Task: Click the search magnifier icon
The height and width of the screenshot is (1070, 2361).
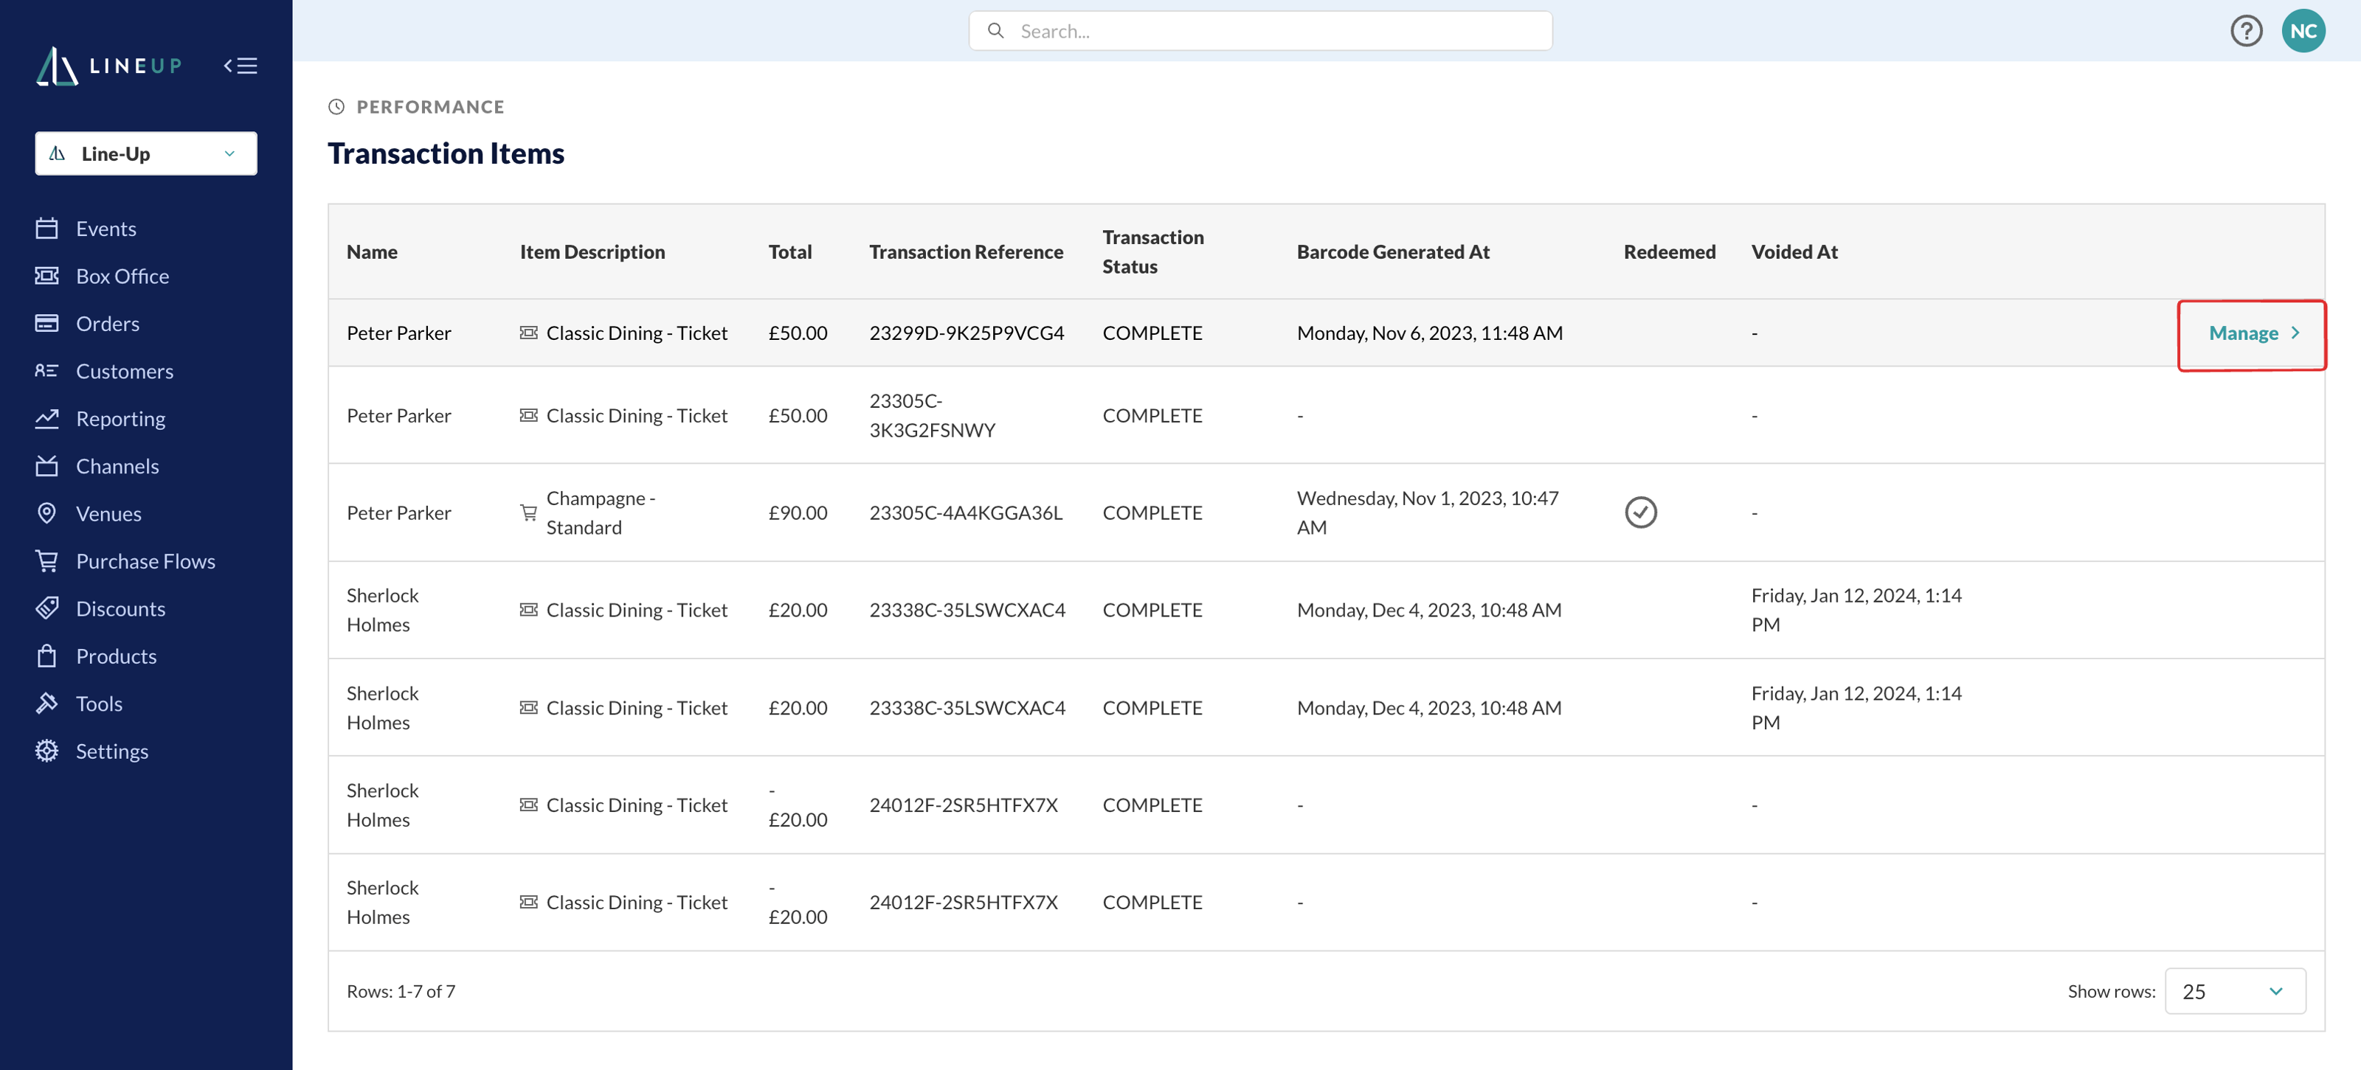Action: (995, 31)
